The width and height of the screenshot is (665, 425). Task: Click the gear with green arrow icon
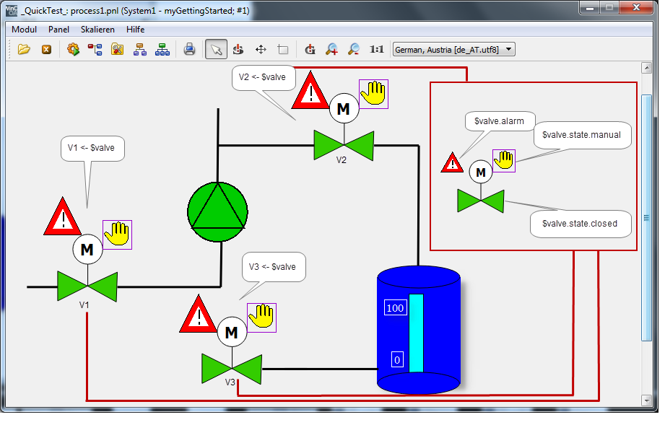73,50
